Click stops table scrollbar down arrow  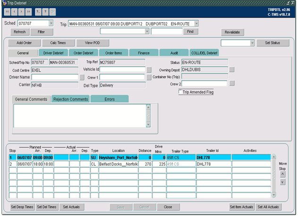pos(274,195)
